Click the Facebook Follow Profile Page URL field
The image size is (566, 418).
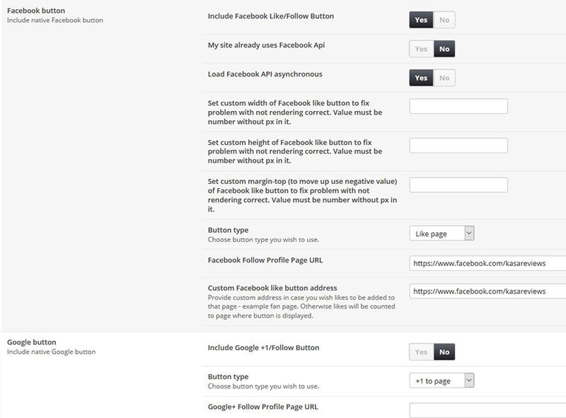(x=487, y=263)
